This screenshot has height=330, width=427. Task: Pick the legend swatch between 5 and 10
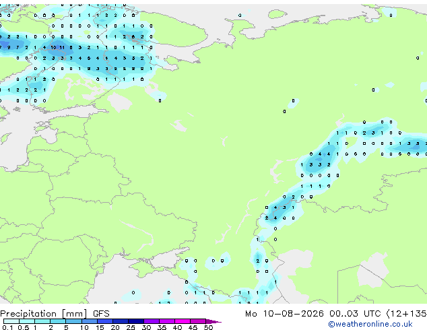point(73,321)
